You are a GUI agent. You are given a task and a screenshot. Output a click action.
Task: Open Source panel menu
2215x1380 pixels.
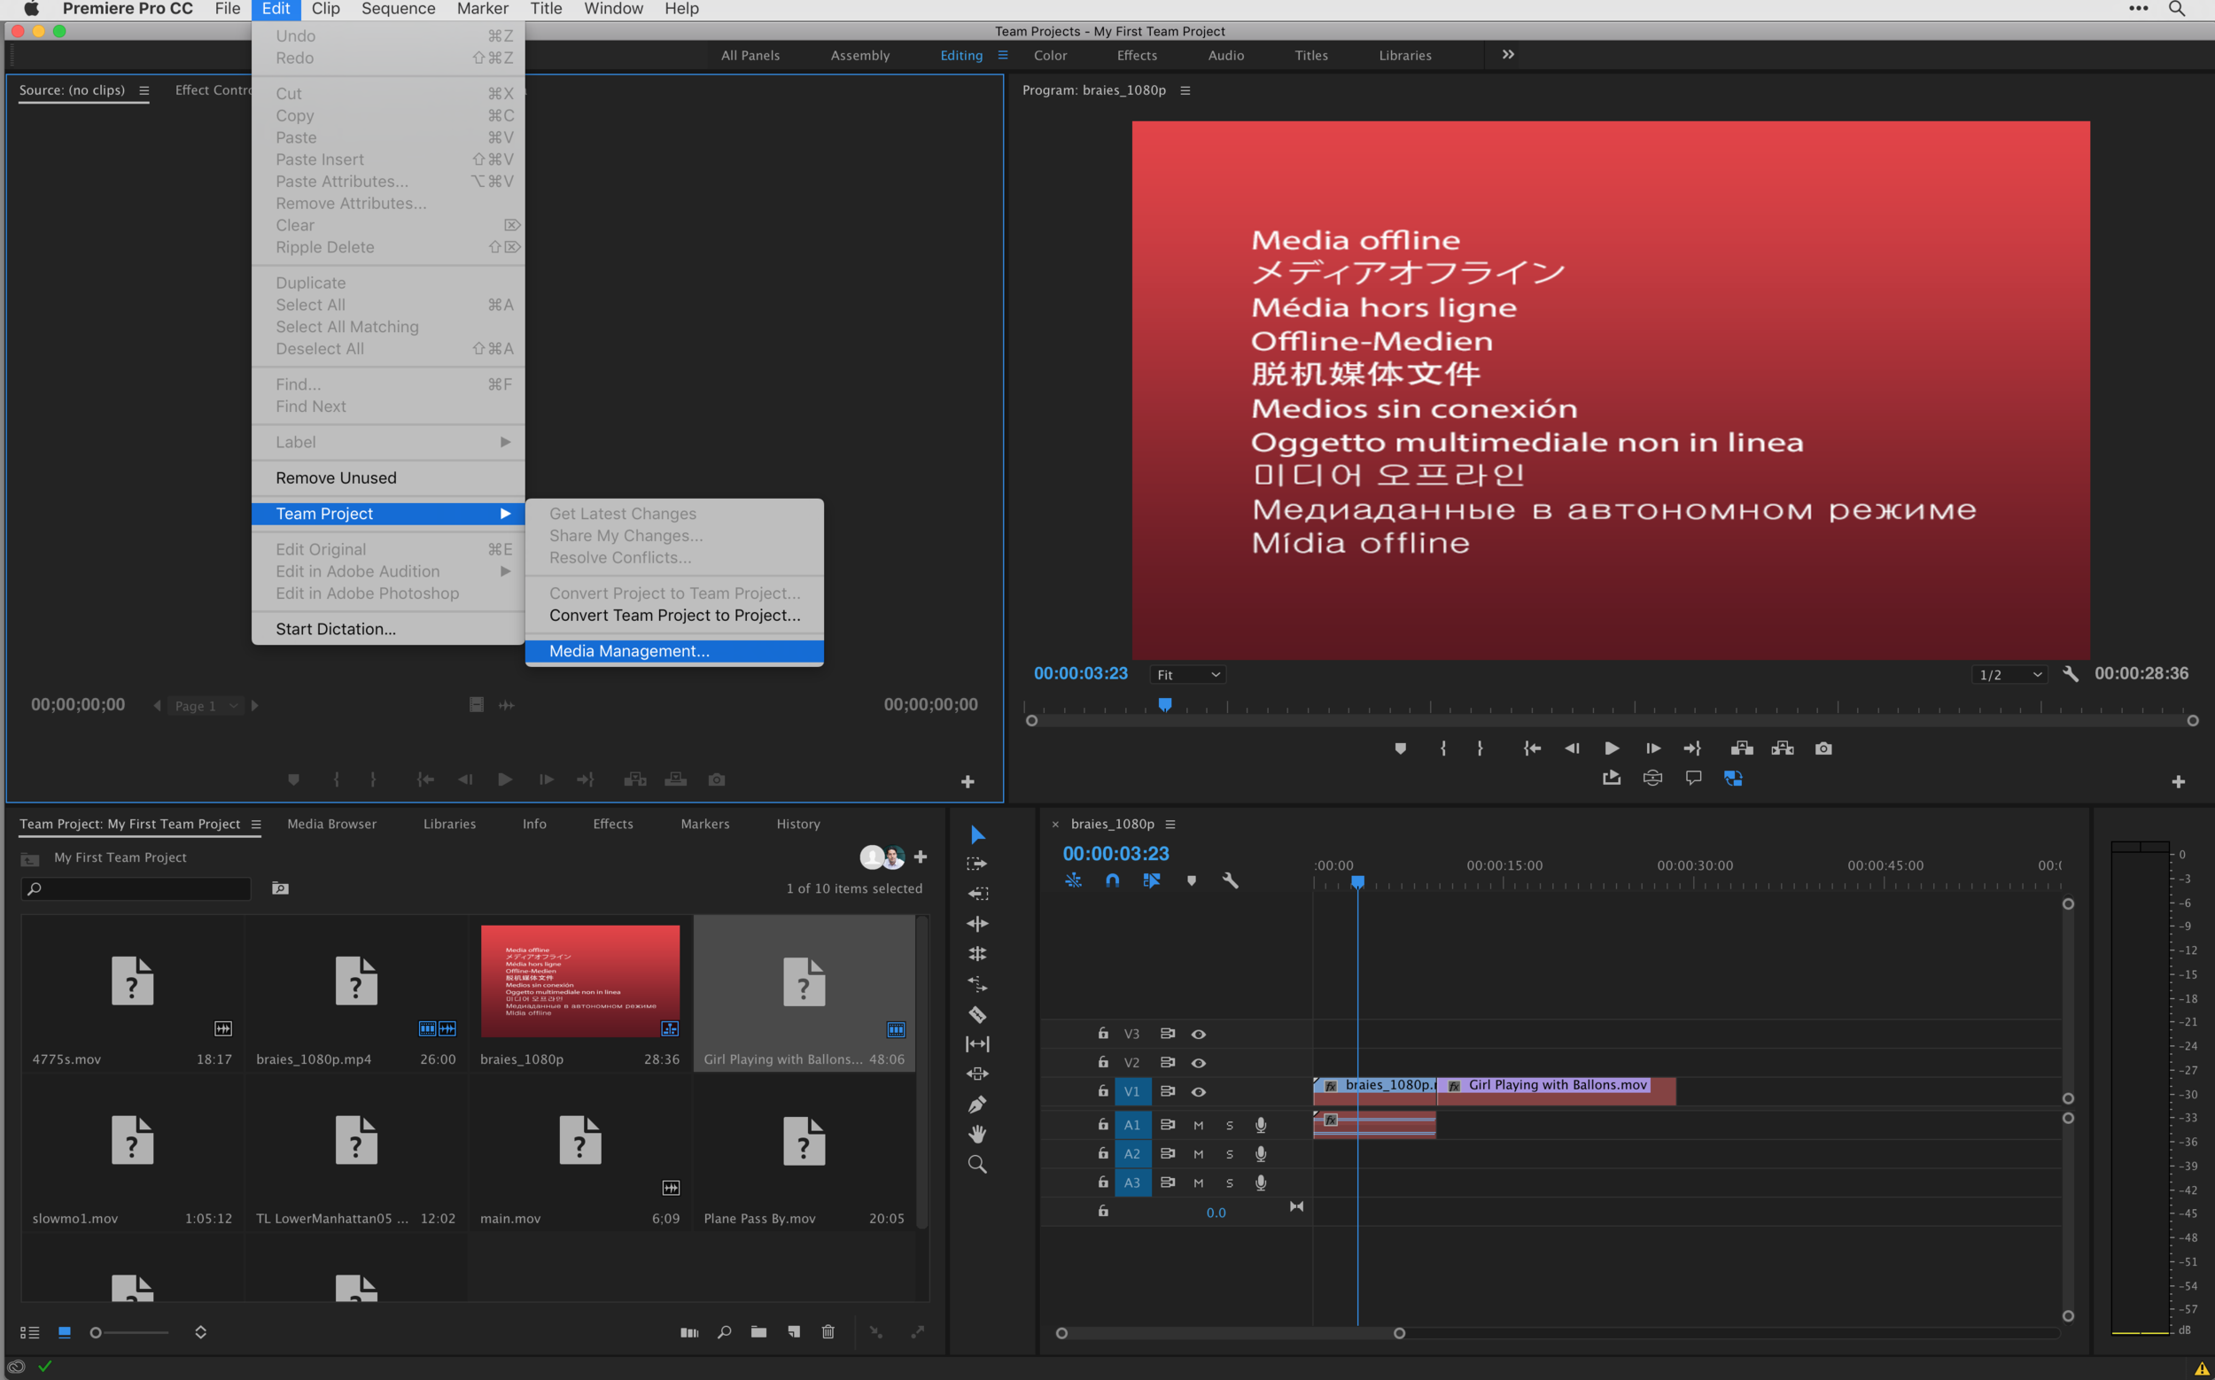click(144, 90)
